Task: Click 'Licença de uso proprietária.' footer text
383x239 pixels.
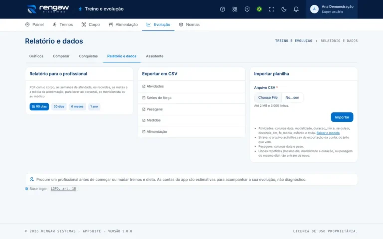Action: coord(325,231)
